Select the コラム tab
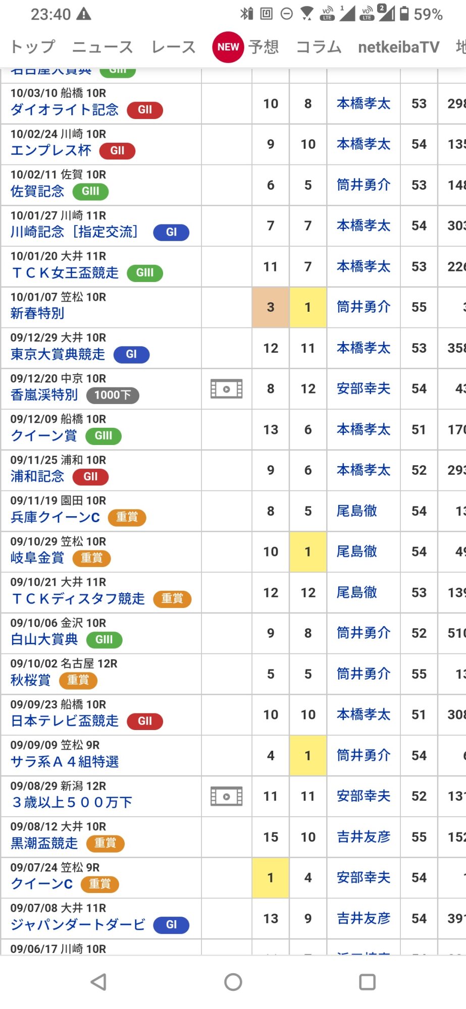The width and height of the screenshot is (466, 1009). 319,47
